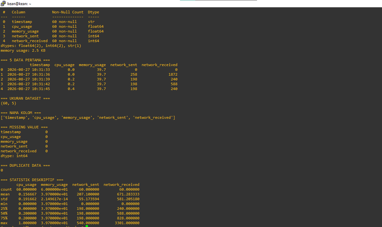This screenshot has height=227, width=382.
Task: Select the "str" dtype of timestamp
Action: pyautogui.click(x=91, y=22)
